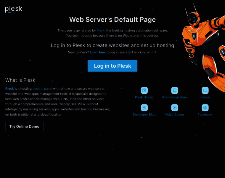
Task: Click the Try Online Demo button
Action: (24, 126)
